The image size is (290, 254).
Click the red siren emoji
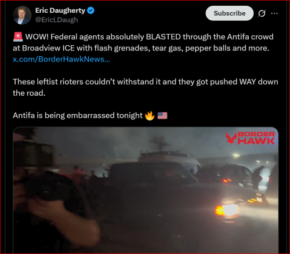point(18,37)
